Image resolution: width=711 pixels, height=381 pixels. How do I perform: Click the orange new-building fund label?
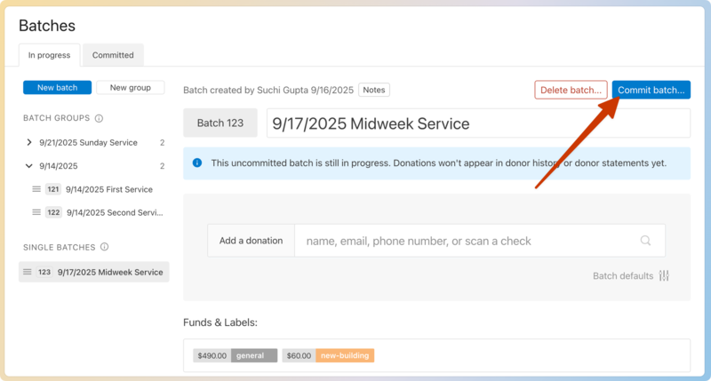click(343, 355)
